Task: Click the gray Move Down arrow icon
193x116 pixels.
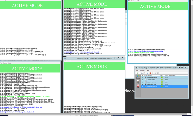Action: [145, 73]
